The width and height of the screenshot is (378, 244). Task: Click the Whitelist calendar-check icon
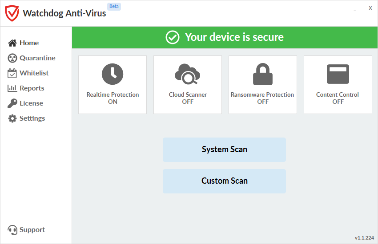click(x=12, y=73)
